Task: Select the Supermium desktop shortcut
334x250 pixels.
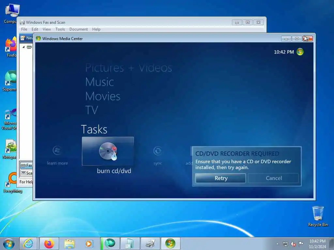Action: (9, 81)
